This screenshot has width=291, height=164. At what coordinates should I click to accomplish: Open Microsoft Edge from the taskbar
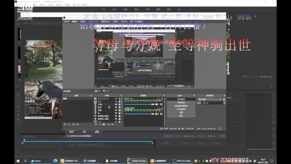pos(55,161)
